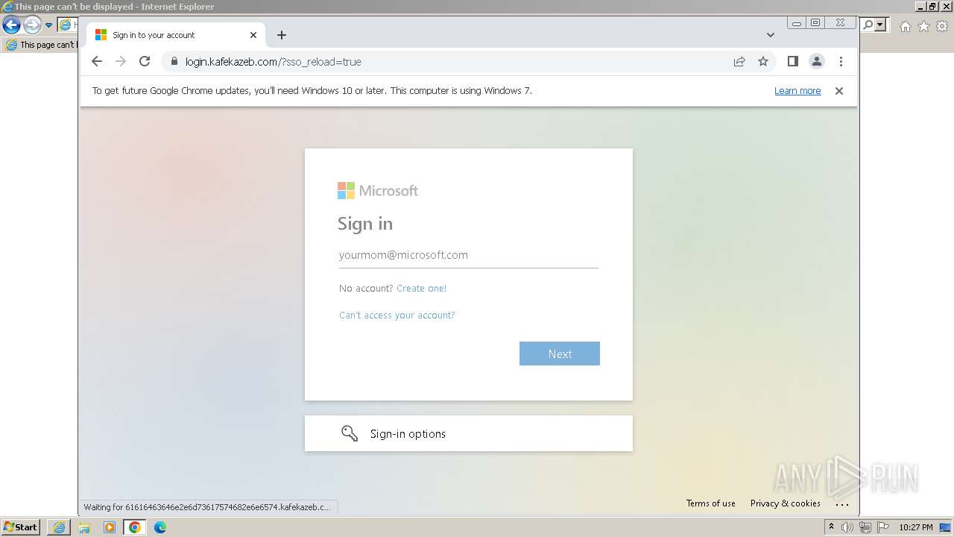The height and width of the screenshot is (537, 954).
Task: Click Chrome's forward navigation arrow
Action: (x=121, y=62)
